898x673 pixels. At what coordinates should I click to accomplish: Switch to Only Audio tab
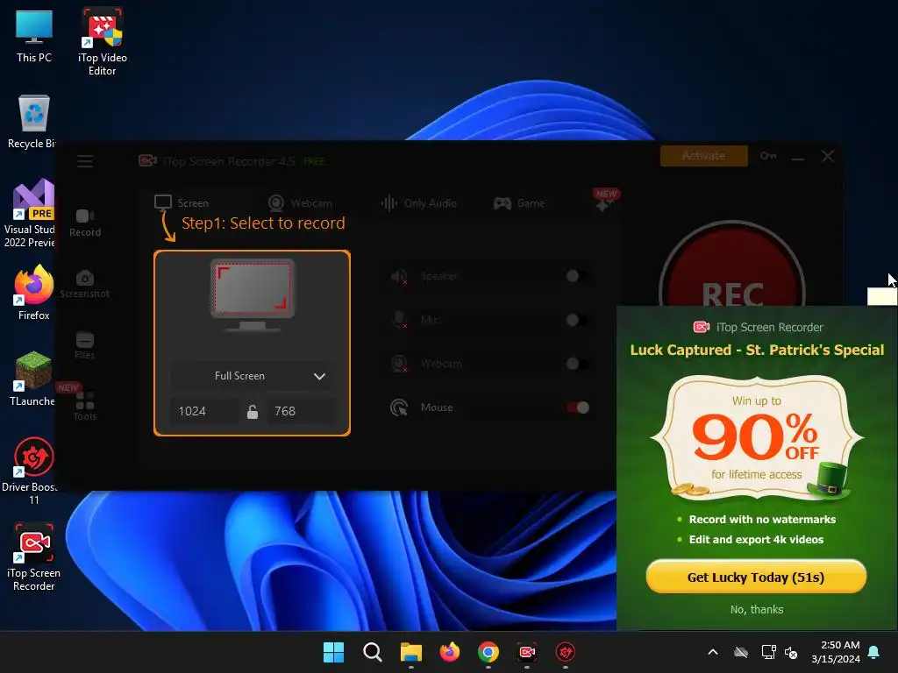418,203
